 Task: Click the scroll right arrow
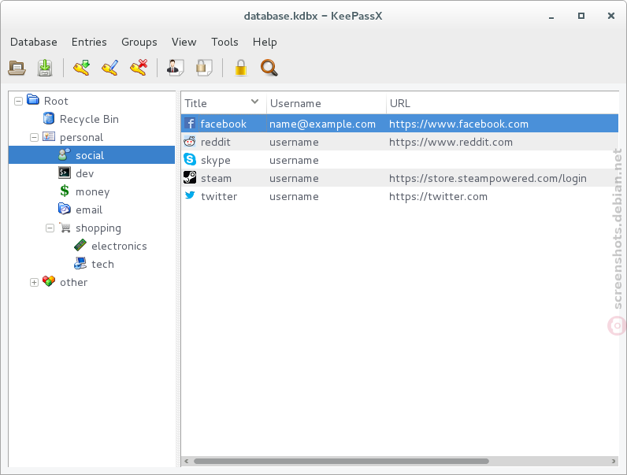[x=614, y=461]
